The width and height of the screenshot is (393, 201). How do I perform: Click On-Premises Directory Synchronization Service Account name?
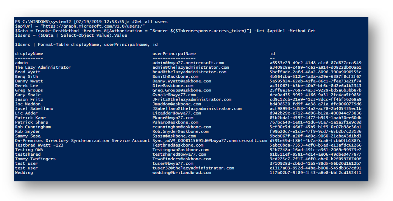coord(82,141)
